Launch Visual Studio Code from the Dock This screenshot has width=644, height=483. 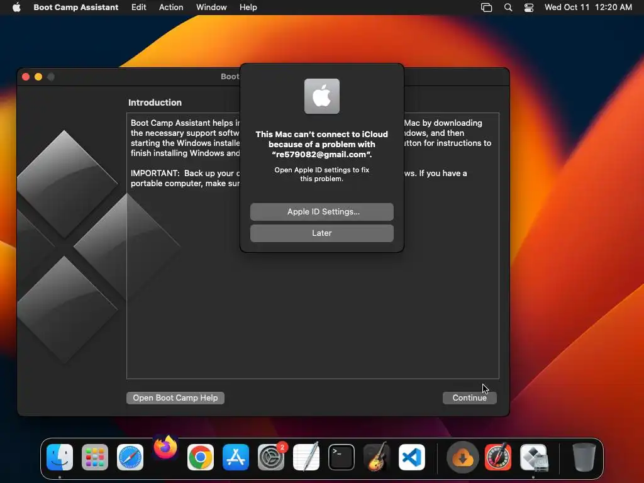coord(412,457)
